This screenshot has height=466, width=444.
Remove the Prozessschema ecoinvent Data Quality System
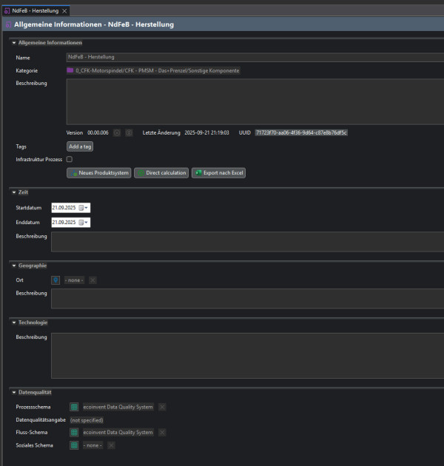[162, 407]
